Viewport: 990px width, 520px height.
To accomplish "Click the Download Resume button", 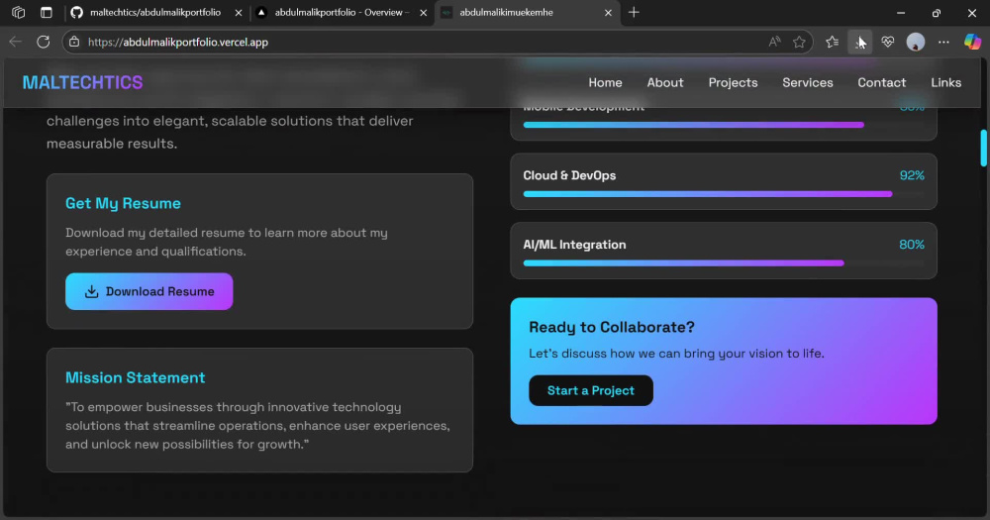I will click(149, 291).
